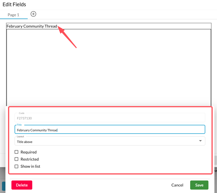Select the February Community Thread field label
The height and width of the screenshot is (193, 217).
(32, 26)
